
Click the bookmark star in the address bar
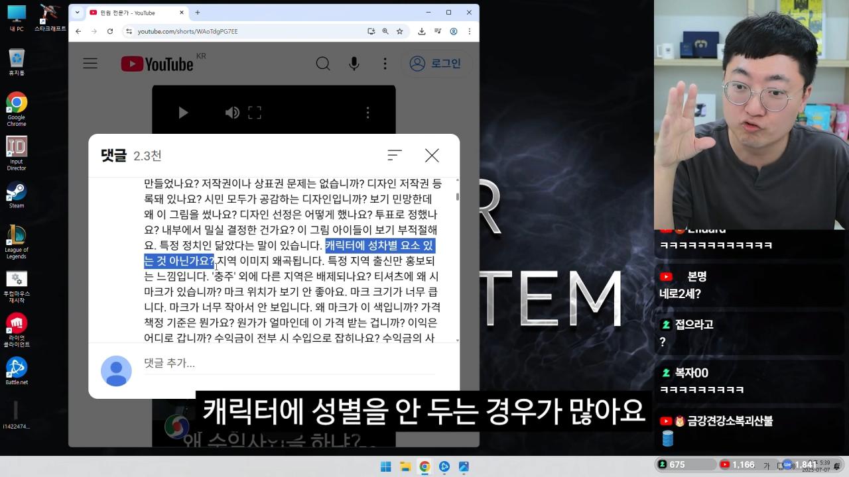399,31
